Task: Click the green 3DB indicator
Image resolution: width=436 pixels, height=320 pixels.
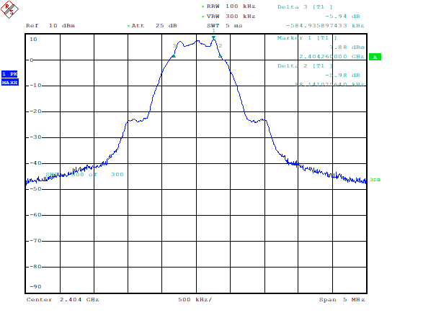Action: tap(375, 180)
